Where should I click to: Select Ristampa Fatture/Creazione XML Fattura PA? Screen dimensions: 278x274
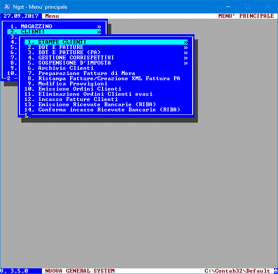[109, 78]
